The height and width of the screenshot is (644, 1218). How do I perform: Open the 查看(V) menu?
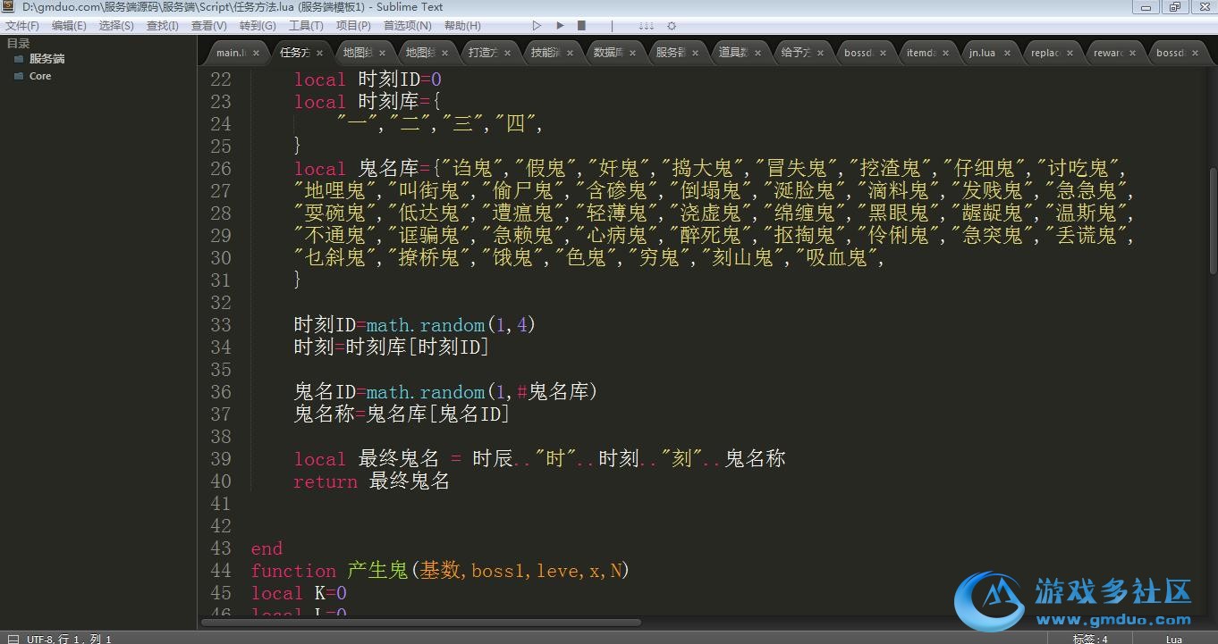[x=209, y=26]
